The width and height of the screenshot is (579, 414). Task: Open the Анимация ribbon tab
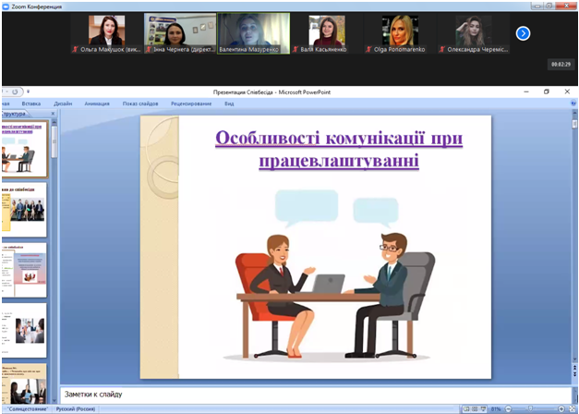point(97,103)
